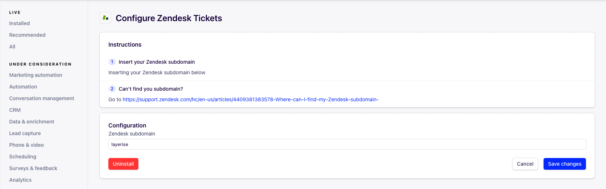
Task: Open Surveys & feedback category
Action: [33, 168]
